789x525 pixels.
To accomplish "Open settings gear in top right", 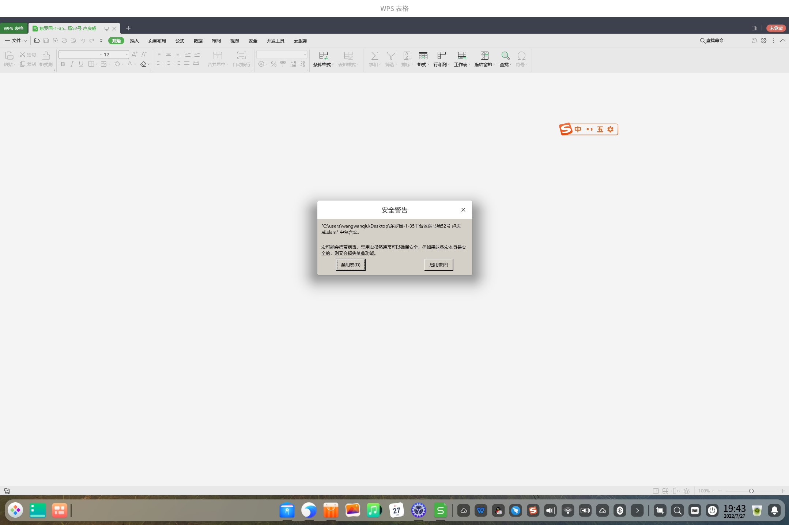I will 763,41.
